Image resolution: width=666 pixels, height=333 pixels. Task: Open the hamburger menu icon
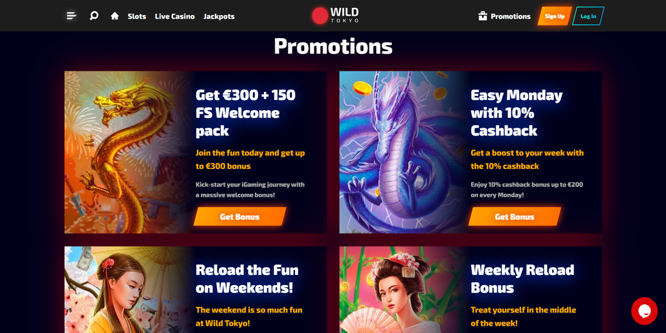tap(71, 16)
